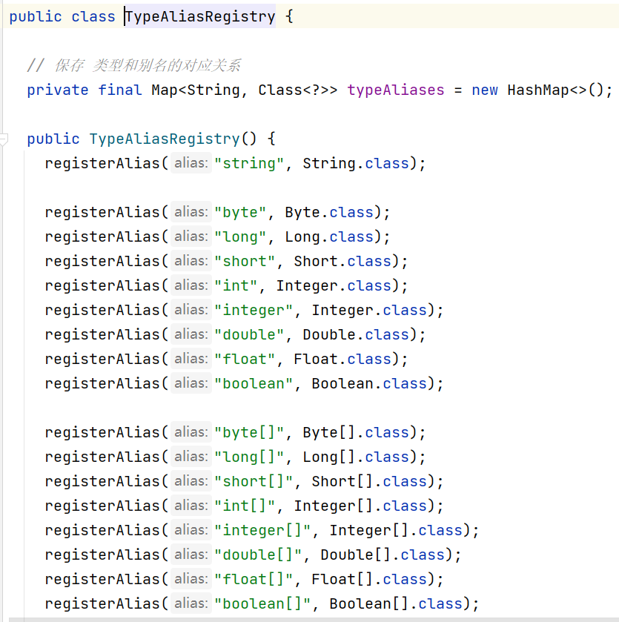Click the "long" alias literal
Screen dimensions: 619x622
[x=240, y=236]
